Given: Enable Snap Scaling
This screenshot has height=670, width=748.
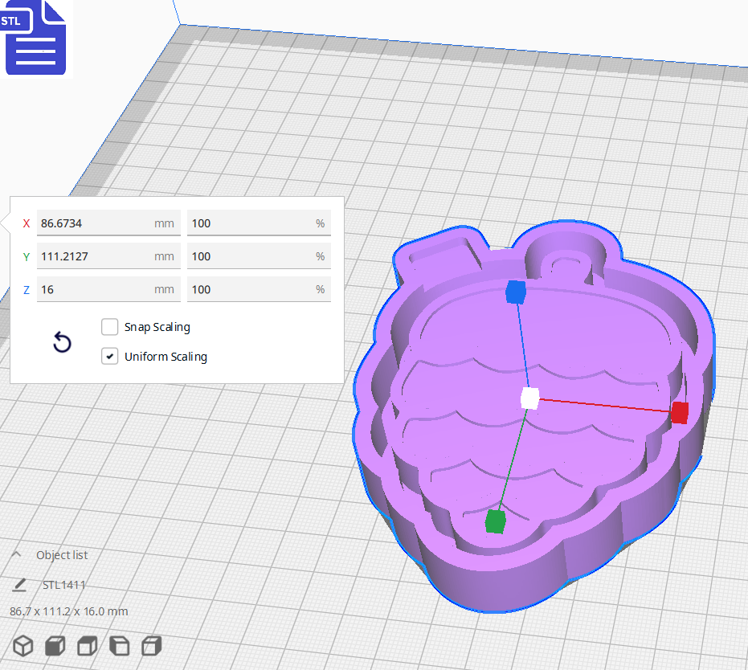Looking at the screenshot, I should pyautogui.click(x=109, y=327).
